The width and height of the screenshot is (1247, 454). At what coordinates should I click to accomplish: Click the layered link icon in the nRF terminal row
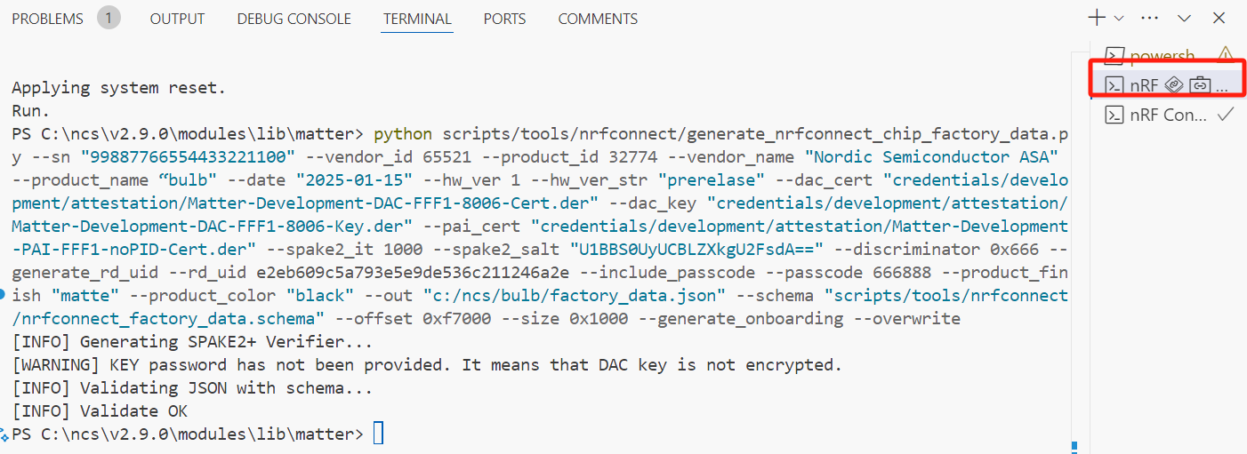coord(1174,85)
